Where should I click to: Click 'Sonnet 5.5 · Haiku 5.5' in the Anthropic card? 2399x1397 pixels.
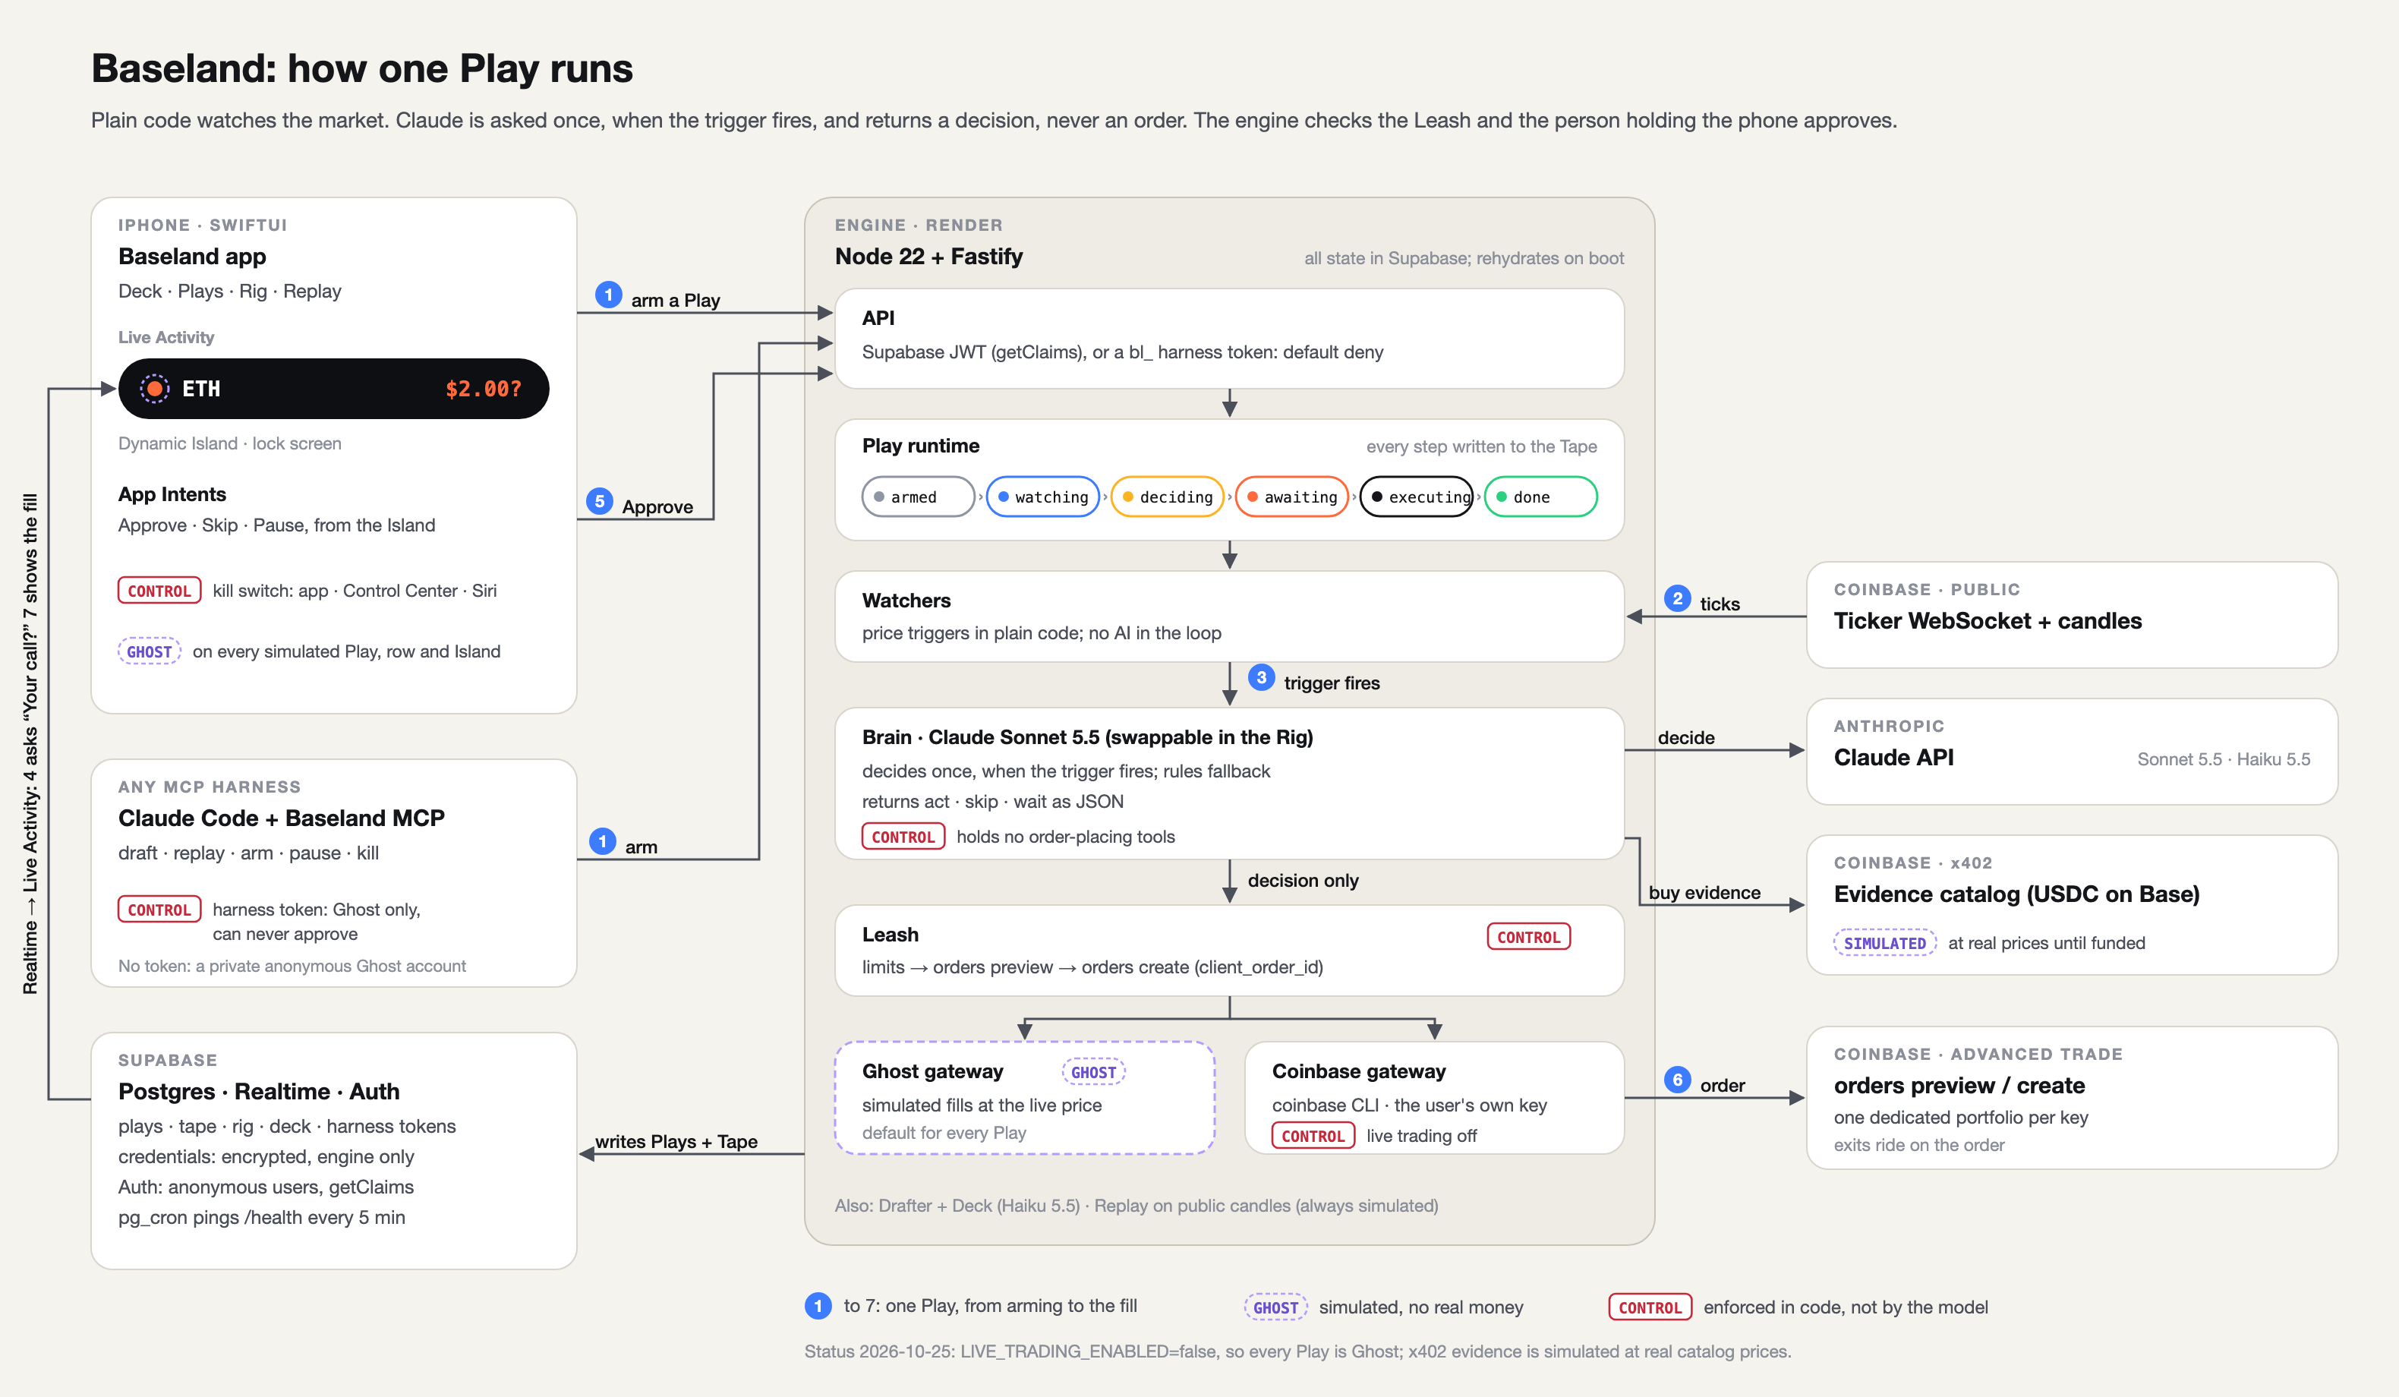(2224, 759)
